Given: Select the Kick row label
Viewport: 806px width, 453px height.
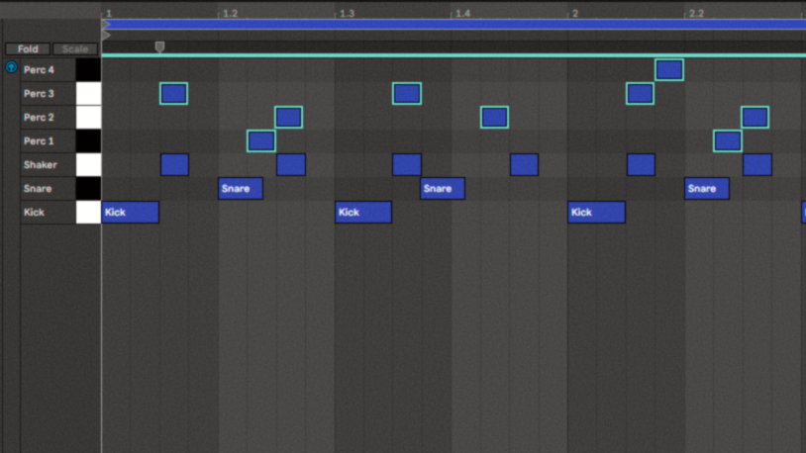Looking at the screenshot, I should click(34, 212).
